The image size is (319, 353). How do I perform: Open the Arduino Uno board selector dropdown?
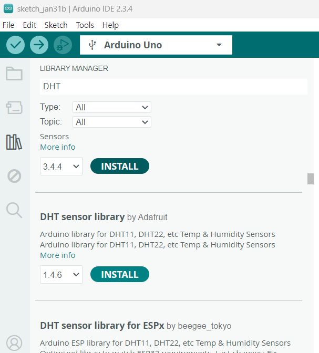(156, 45)
